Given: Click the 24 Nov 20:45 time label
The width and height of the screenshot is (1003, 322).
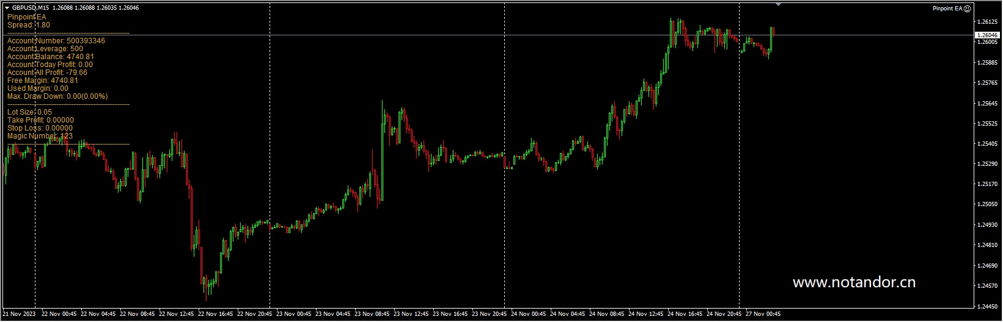Looking at the screenshot, I should 724,314.
